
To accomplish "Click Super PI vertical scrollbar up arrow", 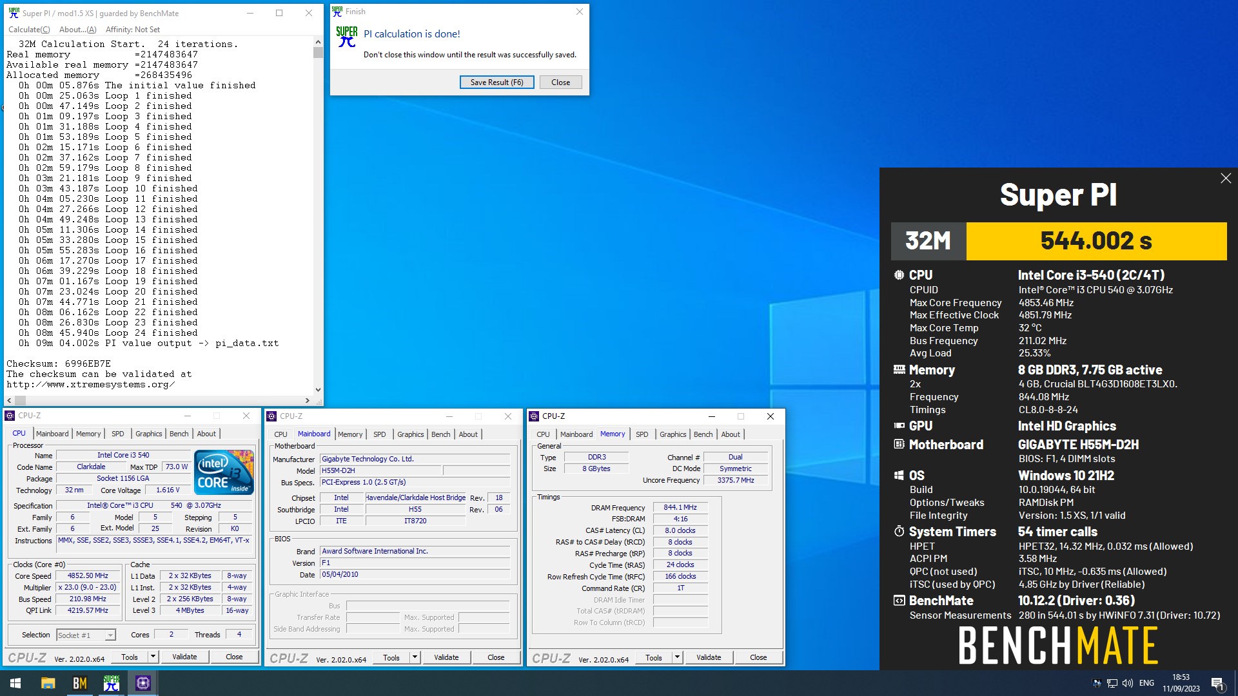I will (x=318, y=42).
